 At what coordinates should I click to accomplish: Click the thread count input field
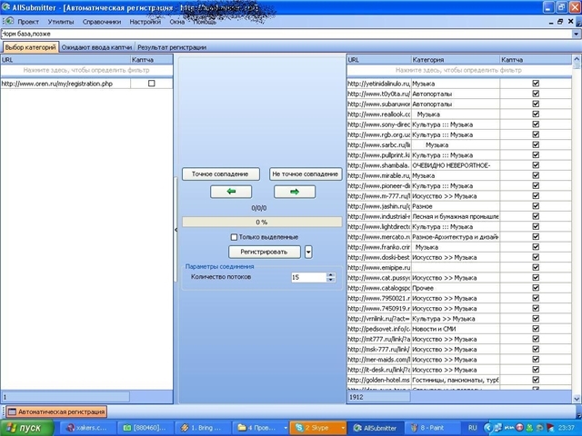[x=308, y=277]
